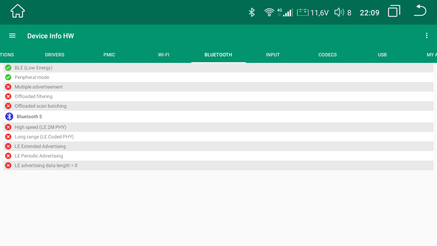437x246 pixels.
Task: Tap the volume level 8 value
Action: click(x=349, y=13)
